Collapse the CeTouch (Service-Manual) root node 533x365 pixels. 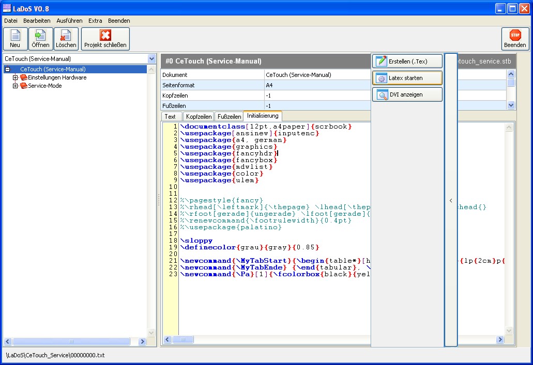(x=8, y=69)
